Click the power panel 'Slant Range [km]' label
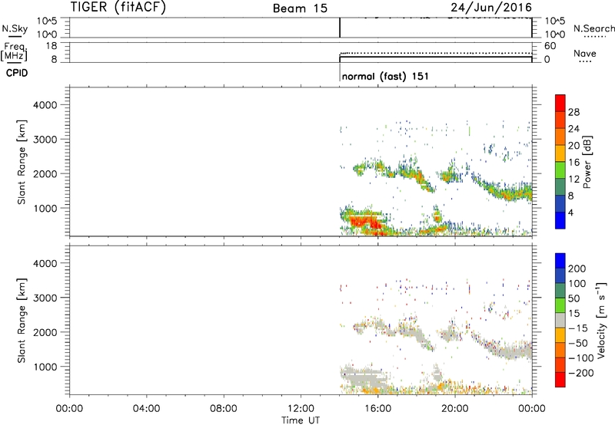 pyautogui.click(x=22, y=162)
